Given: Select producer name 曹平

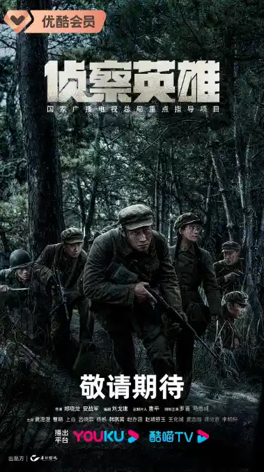Looking at the screenshot, I should pyautogui.click(x=154, y=409).
